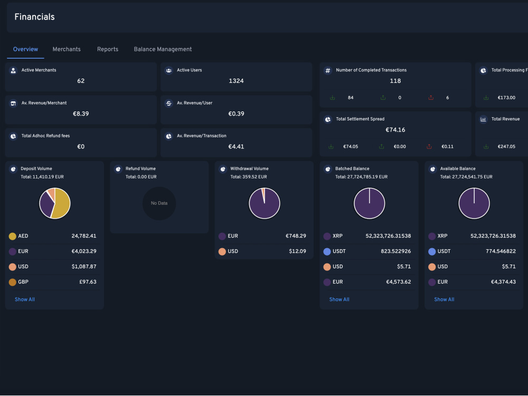Click the Active Users value 1324
The height and width of the screenshot is (396, 528).
(x=236, y=81)
